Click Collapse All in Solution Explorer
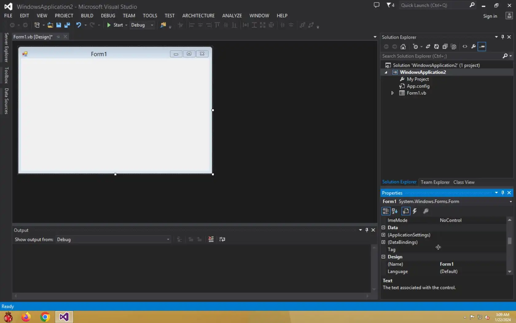Screen dimensions: 516x323 [x=445, y=47]
